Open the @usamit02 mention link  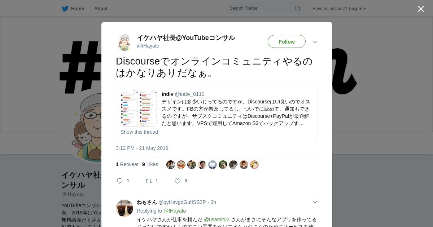tap(216, 219)
